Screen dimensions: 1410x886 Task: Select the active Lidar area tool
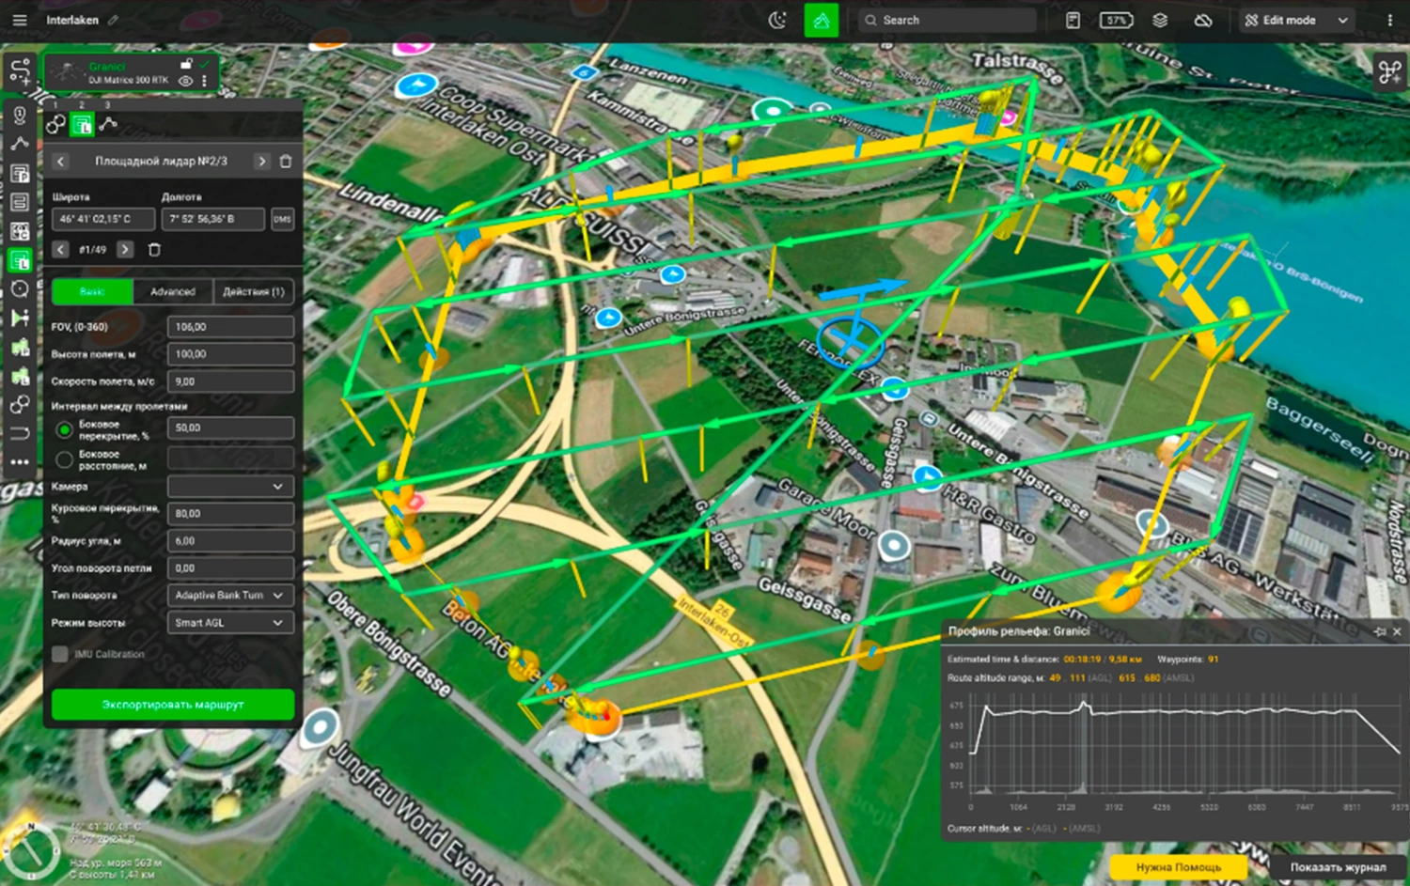(x=20, y=260)
